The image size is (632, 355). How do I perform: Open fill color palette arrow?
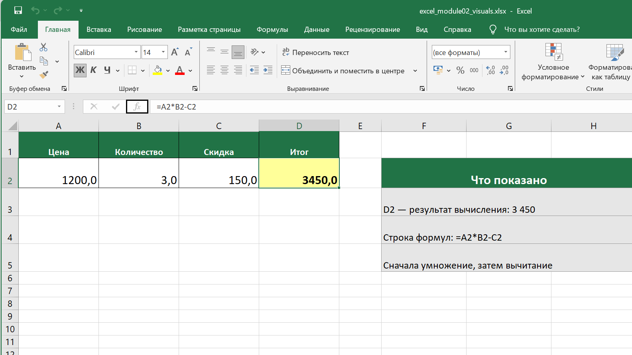coord(168,71)
